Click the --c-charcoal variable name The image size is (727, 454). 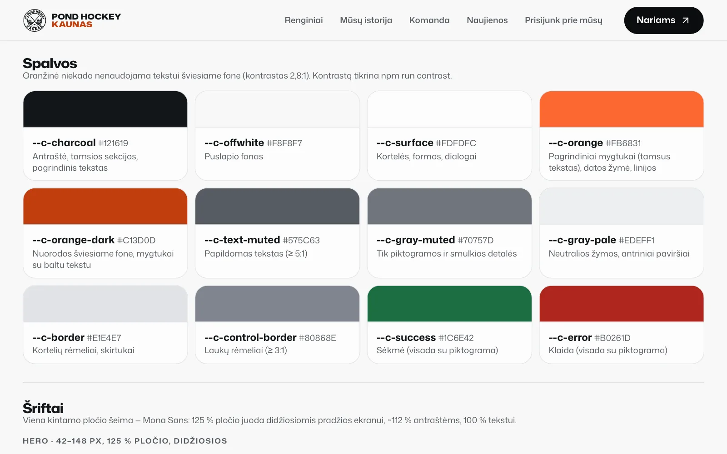64,143
